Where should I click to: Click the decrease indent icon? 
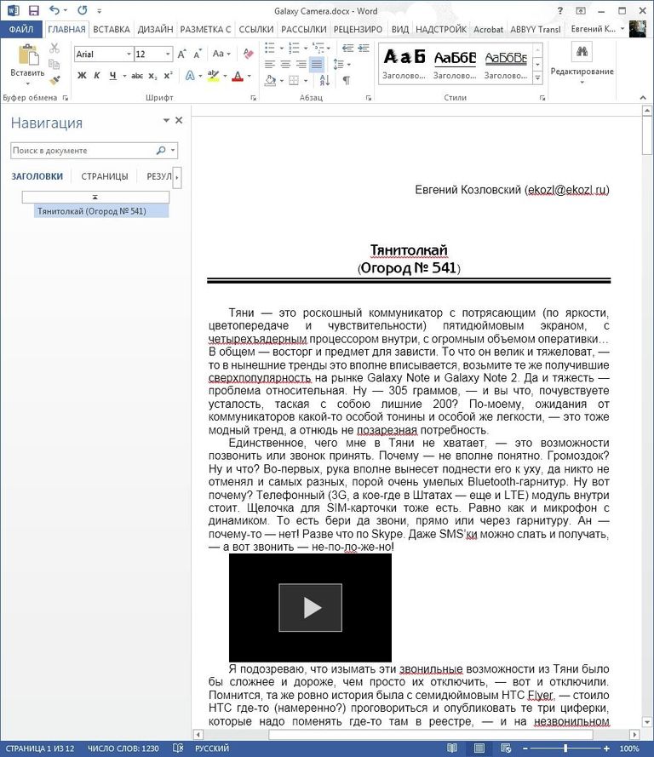pos(347,48)
